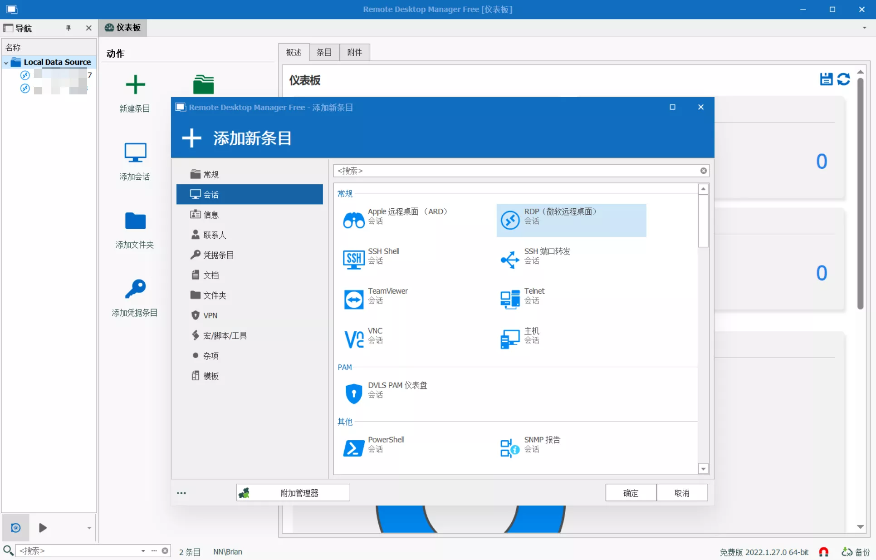The height and width of the screenshot is (560, 876).
Task: Select 常规 category in the dialog
Action: 250,174
